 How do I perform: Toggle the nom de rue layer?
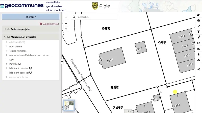15,46
